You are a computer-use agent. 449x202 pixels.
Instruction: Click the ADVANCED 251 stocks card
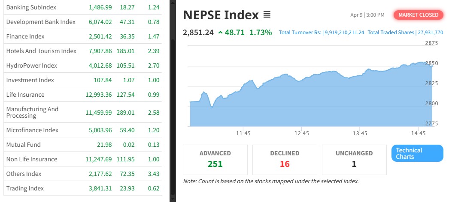click(x=215, y=159)
